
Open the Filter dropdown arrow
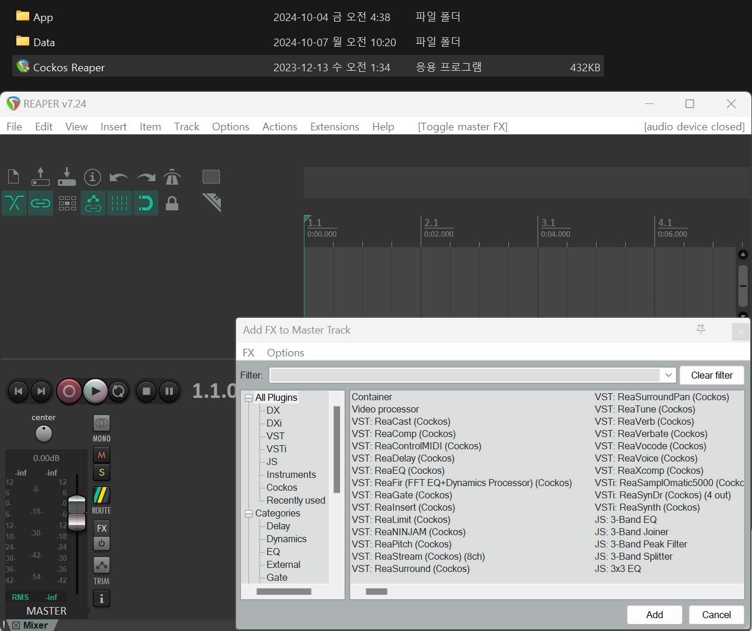pos(668,375)
